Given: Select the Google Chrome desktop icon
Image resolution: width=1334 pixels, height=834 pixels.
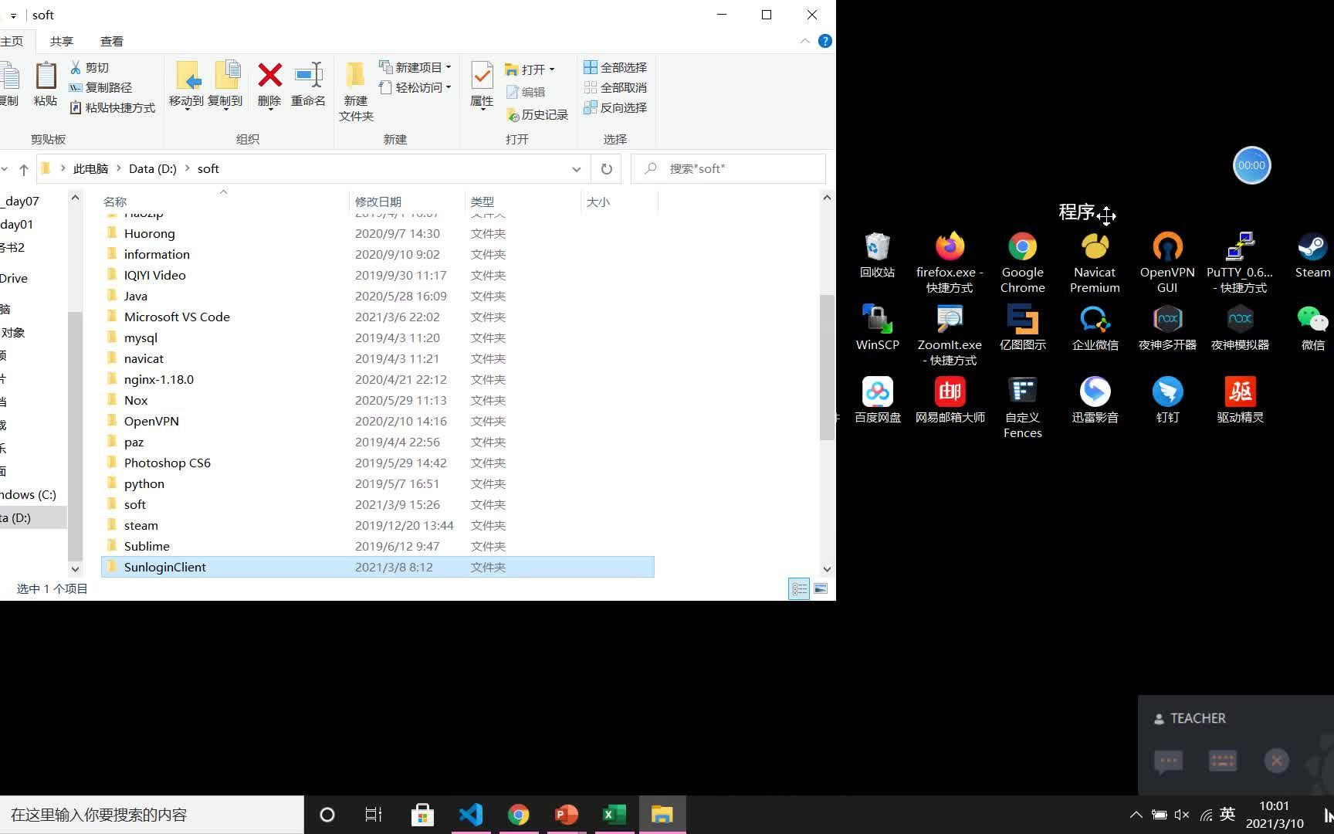Looking at the screenshot, I should (1022, 263).
